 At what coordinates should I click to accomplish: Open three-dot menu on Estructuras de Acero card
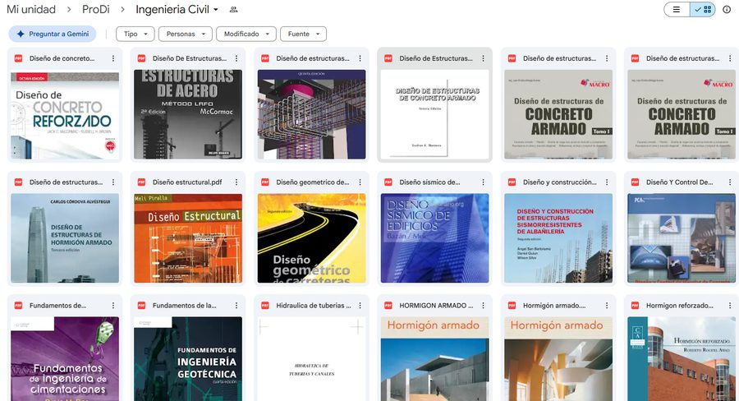click(236, 58)
